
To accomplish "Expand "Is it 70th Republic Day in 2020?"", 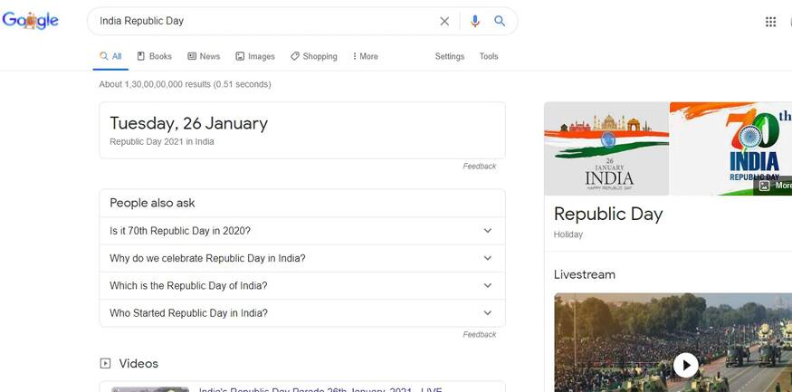I will click(x=302, y=231).
